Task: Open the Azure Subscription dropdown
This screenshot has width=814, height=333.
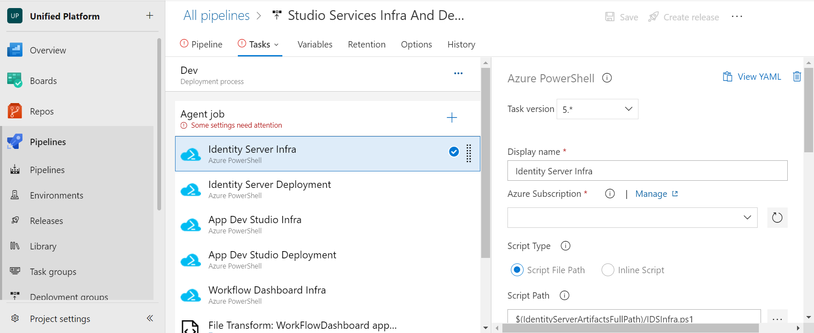Action: (x=632, y=218)
